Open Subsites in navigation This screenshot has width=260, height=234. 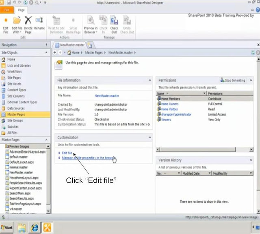13,127
